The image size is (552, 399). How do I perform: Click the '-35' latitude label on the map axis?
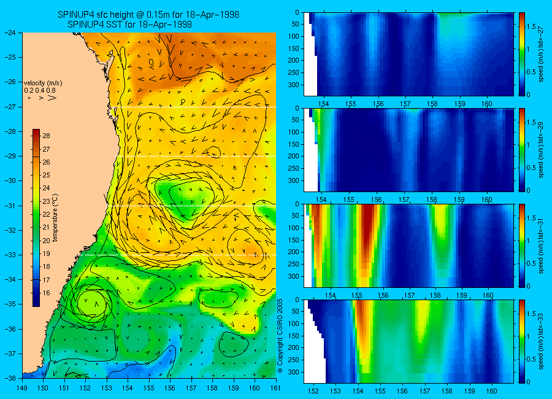tap(10, 304)
